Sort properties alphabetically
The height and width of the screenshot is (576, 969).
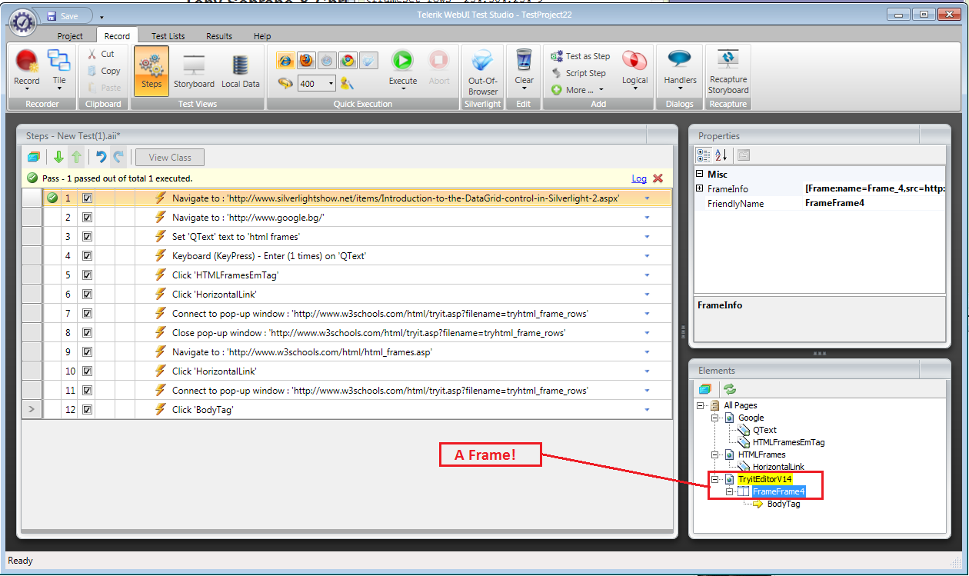[x=721, y=155]
